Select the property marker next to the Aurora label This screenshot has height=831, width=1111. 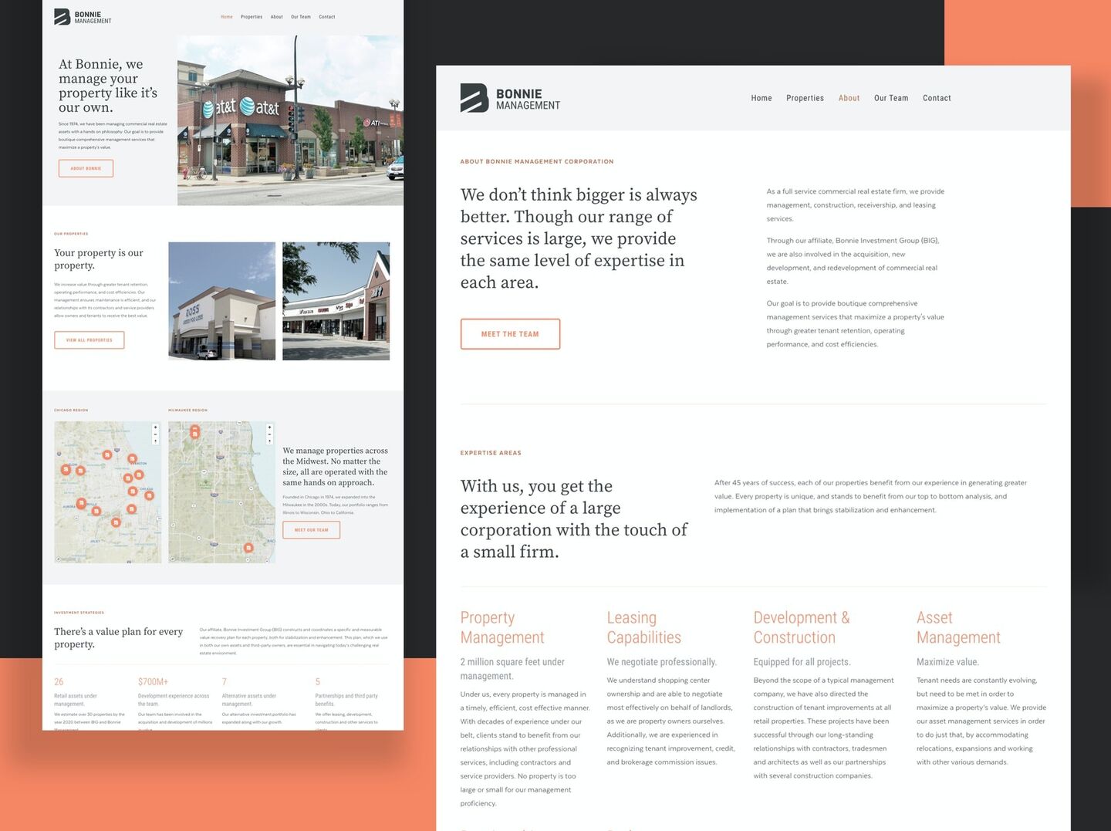[x=81, y=503]
